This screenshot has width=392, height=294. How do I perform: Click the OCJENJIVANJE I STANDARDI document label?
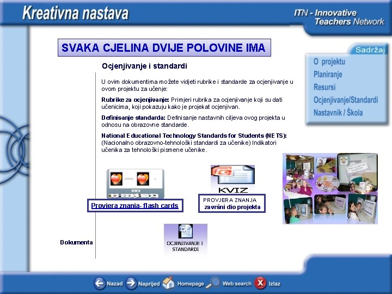pyautogui.click(x=185, y=246)
